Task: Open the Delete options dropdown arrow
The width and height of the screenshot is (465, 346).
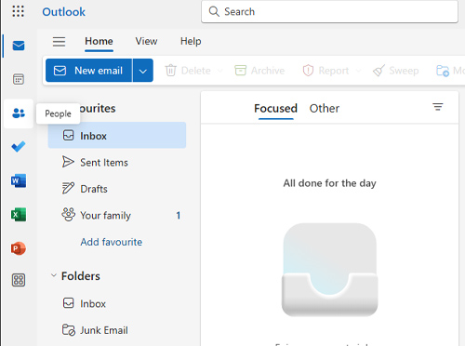Action: coord(220,71)
